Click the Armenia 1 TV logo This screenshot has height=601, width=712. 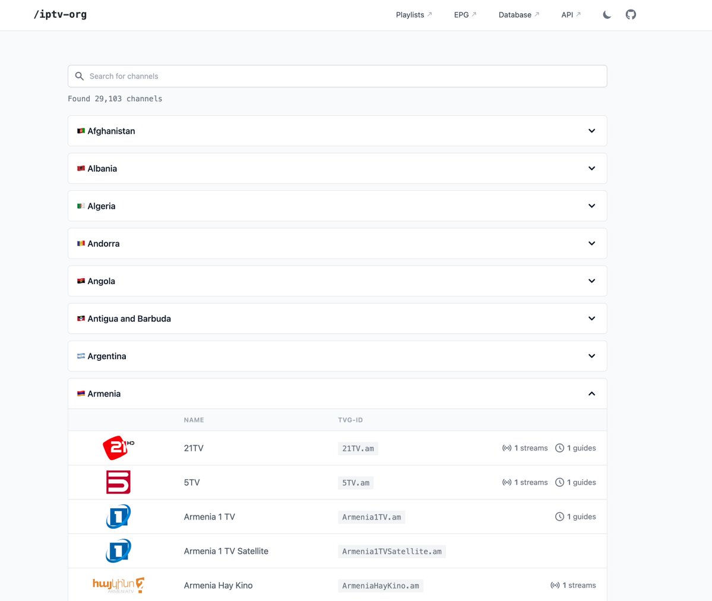[x=118, y=517]
